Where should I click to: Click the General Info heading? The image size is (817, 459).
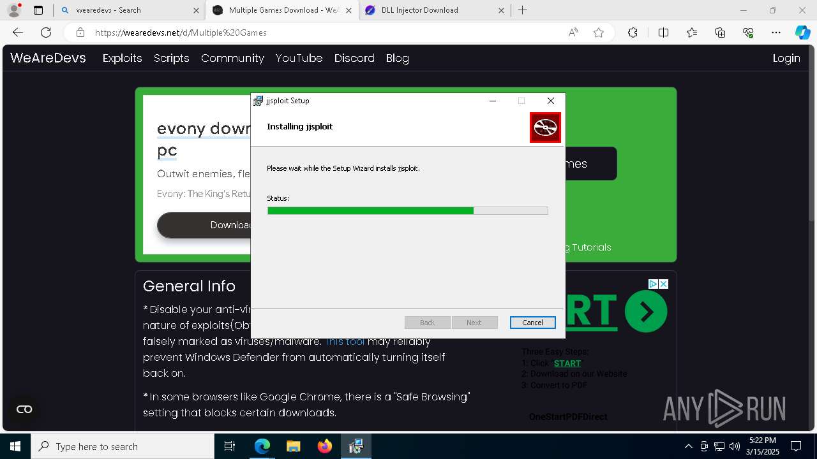point(189,286)
